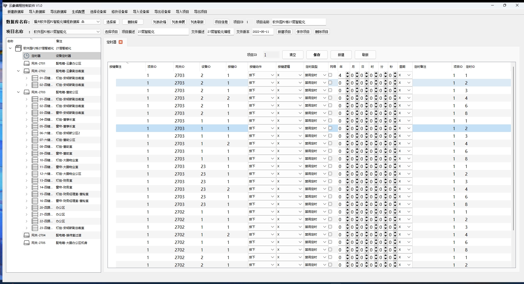Click the panel icon of 16-四键 窗帘-财务经理室-董秘室
Viewport: 524px width, 284px height.
pyautogui.click(x=35, y=201)
